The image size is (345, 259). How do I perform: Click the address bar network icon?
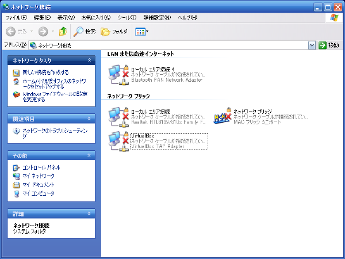pos(33,45)
